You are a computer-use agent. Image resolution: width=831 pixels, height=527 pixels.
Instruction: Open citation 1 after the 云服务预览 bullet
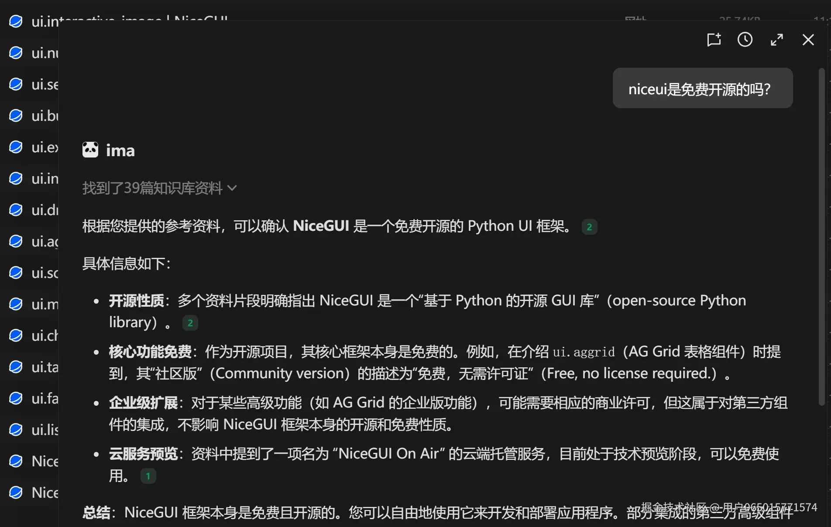pyautogui.click(x=148, y=476)
